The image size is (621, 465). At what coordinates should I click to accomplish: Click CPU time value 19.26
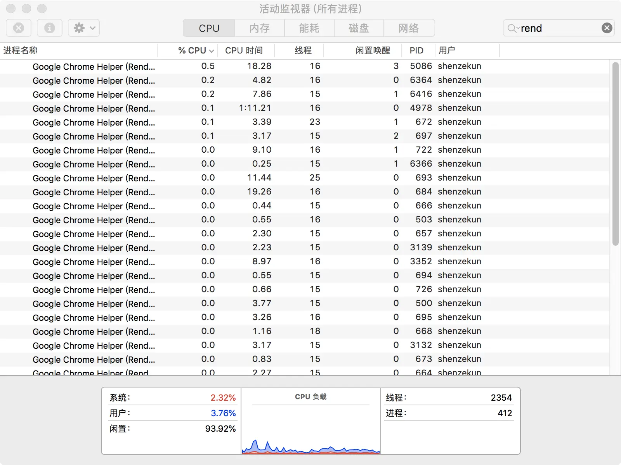pos(259,192)
